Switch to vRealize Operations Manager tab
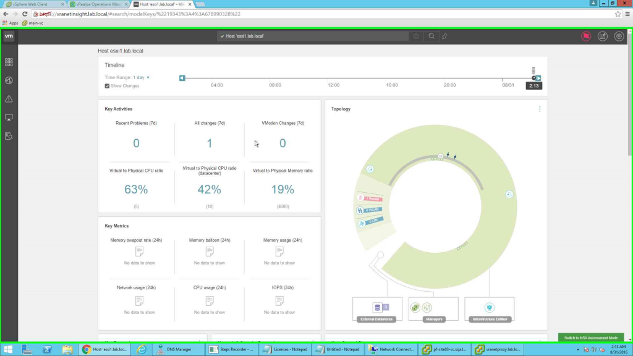The image size is (633, 356). point(98,4)
